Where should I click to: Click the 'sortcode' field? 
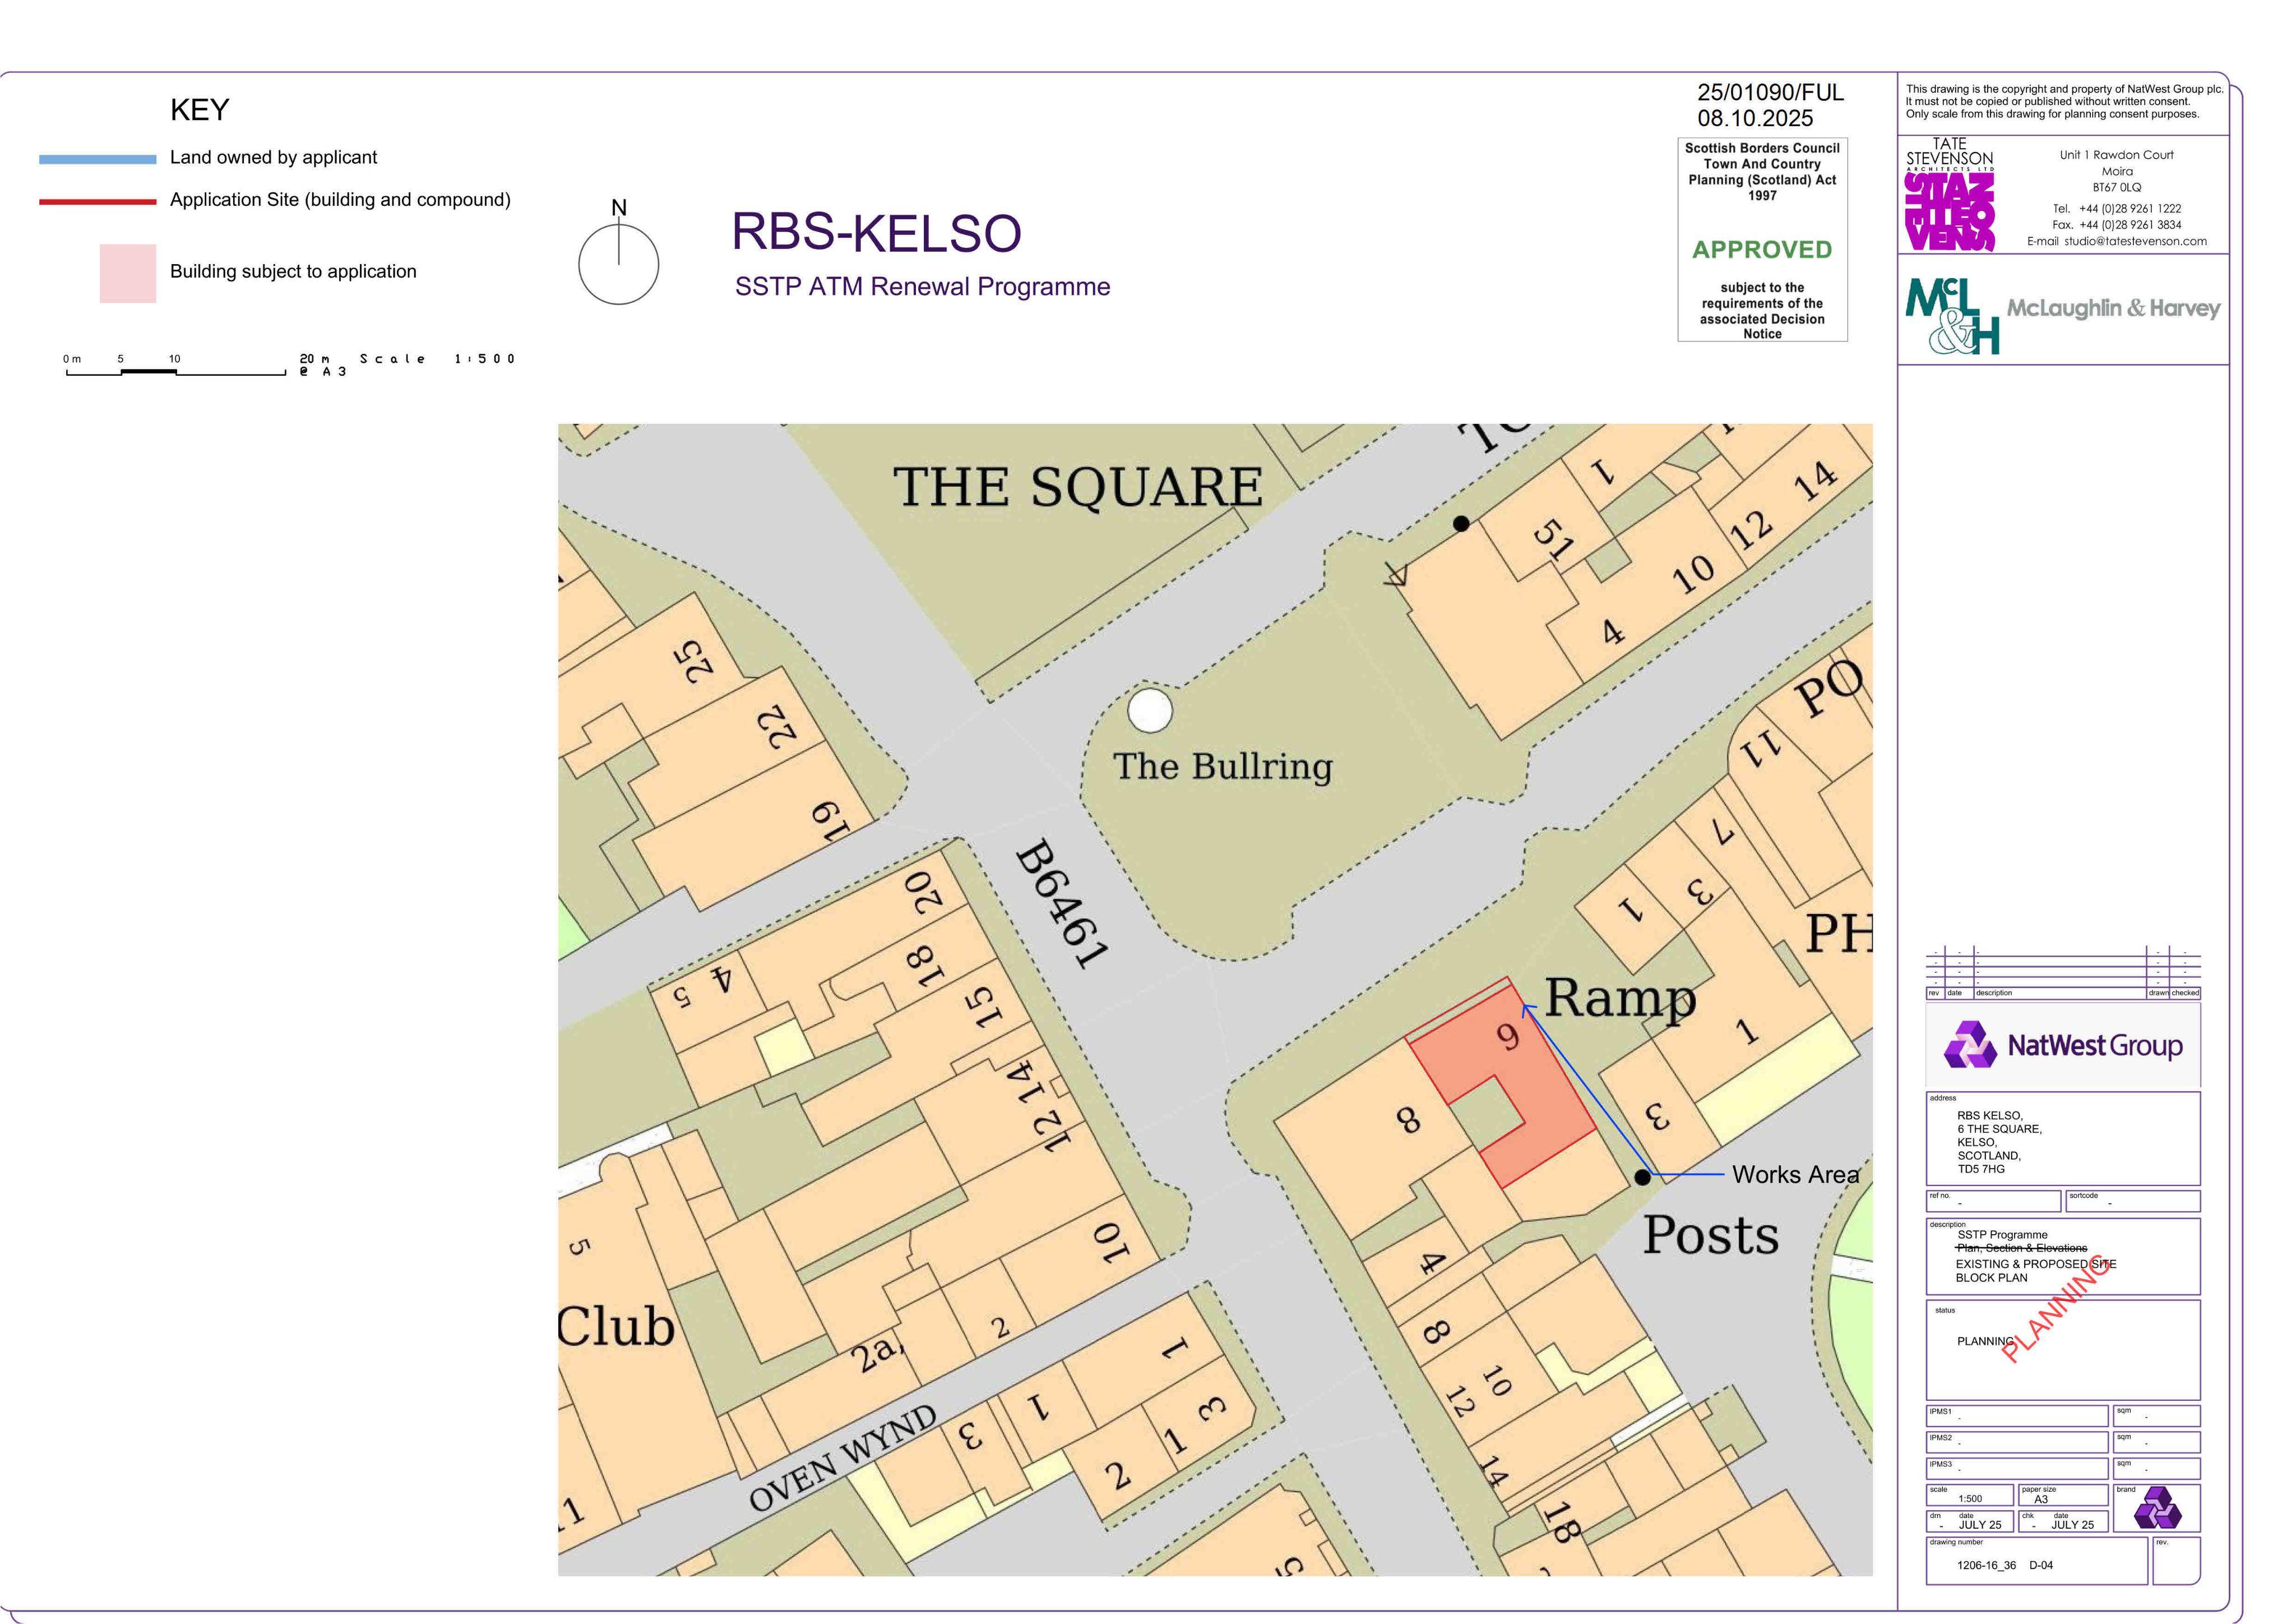click(2133, 1201)
